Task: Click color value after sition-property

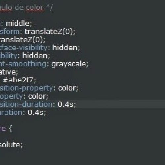Action: [67, 88]
